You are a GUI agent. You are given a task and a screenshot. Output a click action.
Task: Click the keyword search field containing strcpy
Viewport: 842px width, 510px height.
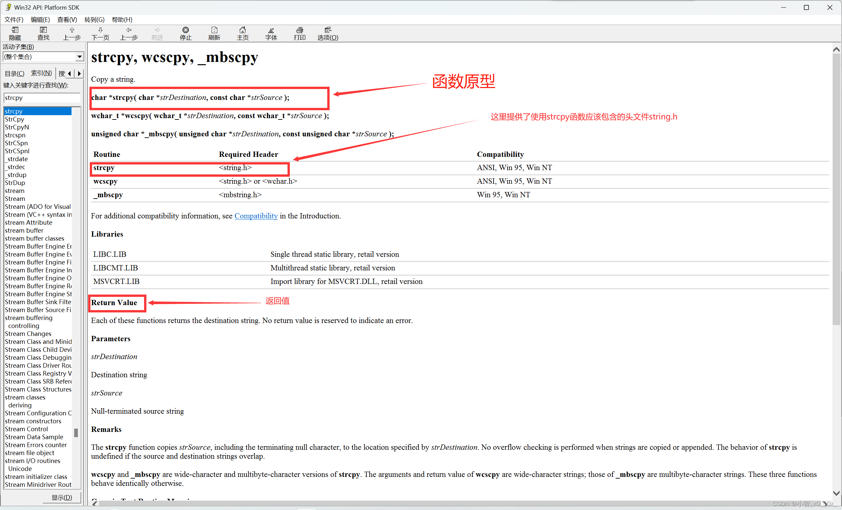click(x=42, y=98)
